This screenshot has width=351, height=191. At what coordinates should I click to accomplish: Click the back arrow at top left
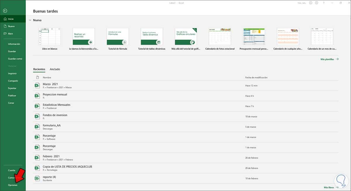[x=5, y=11]
